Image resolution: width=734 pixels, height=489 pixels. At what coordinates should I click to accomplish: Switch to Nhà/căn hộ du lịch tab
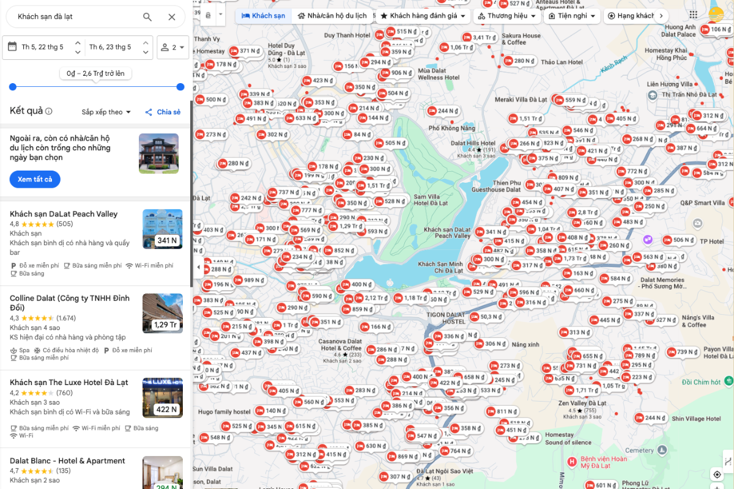tap(332, 16)
